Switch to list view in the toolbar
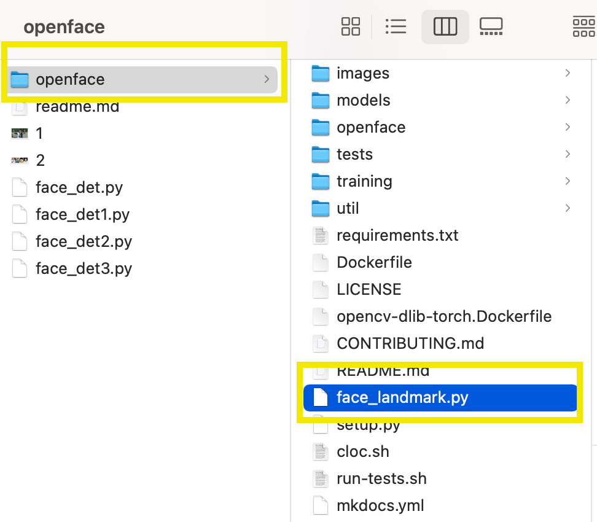The image size is (597, 522). coord(396,26)
